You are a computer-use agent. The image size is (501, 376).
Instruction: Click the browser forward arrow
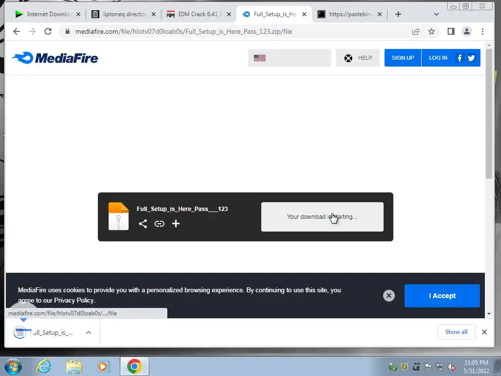click(x=32, y=31)
